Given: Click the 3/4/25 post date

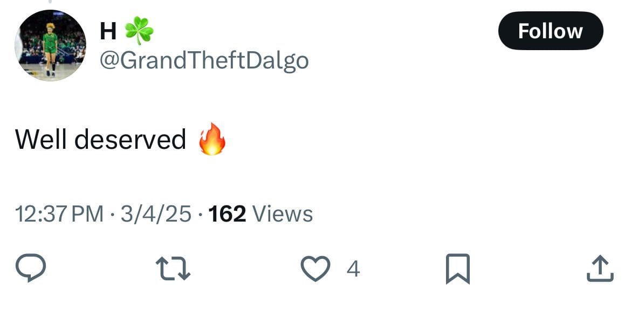Looking at the screenshot, I should click(x=156, y=214).
